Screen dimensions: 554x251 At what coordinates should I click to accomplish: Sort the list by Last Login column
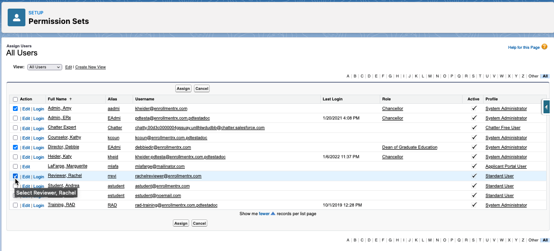coord(333,99)
